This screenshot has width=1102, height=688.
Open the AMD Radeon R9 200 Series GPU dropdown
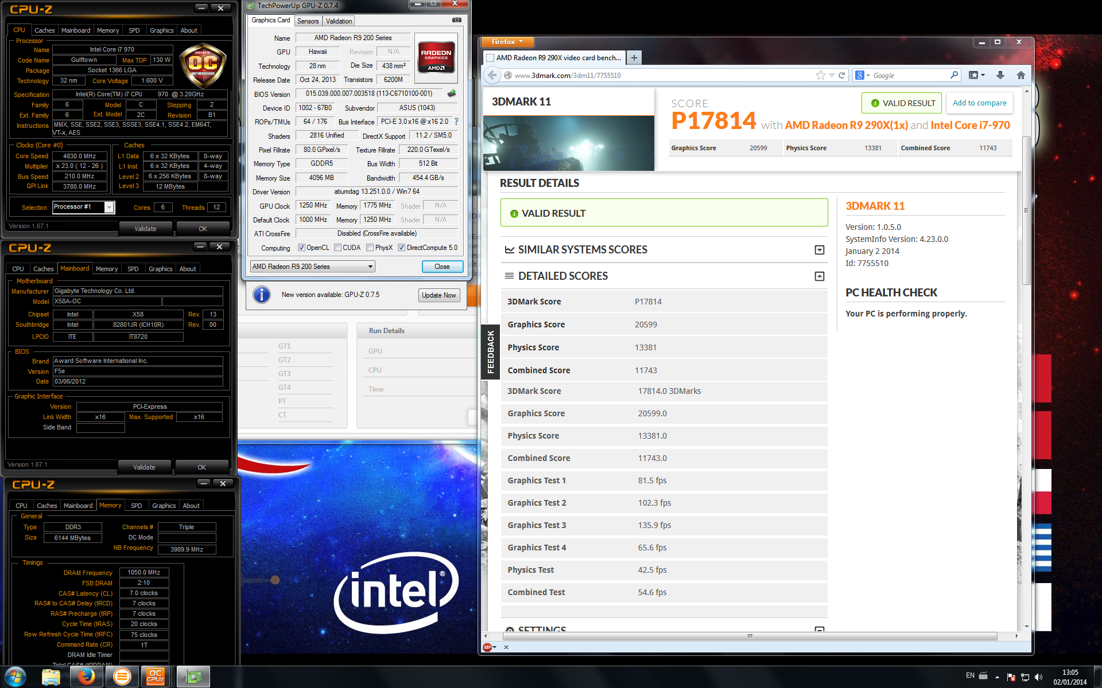click(x=312, y=267)
